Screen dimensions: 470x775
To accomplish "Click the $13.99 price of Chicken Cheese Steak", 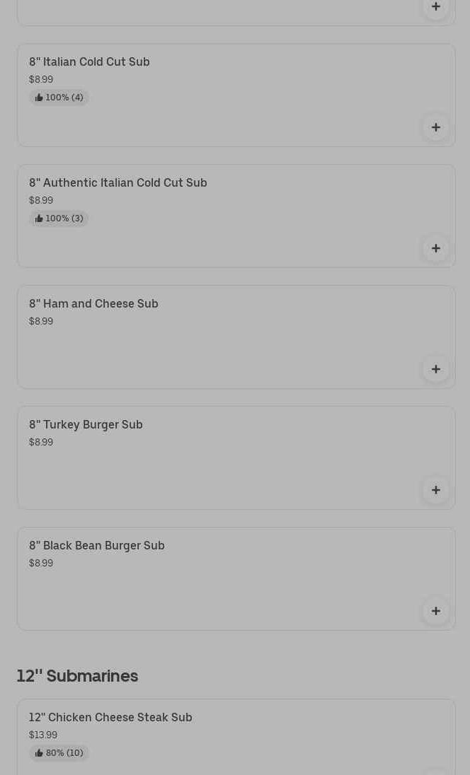I will 43,735.
